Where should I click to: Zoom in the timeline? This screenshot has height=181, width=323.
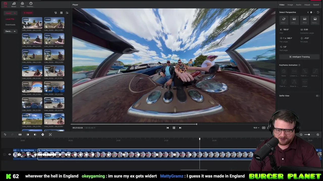pyautogui.click(x=318, y=134)
